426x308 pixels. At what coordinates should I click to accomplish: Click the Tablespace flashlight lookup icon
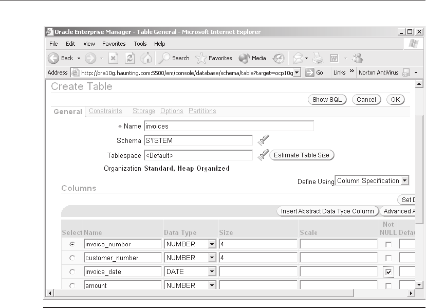point(263,155)
